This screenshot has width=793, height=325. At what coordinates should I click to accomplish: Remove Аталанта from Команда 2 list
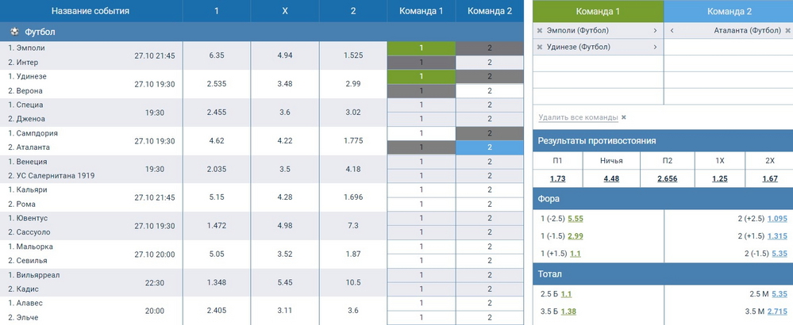[x=787, y=31]
